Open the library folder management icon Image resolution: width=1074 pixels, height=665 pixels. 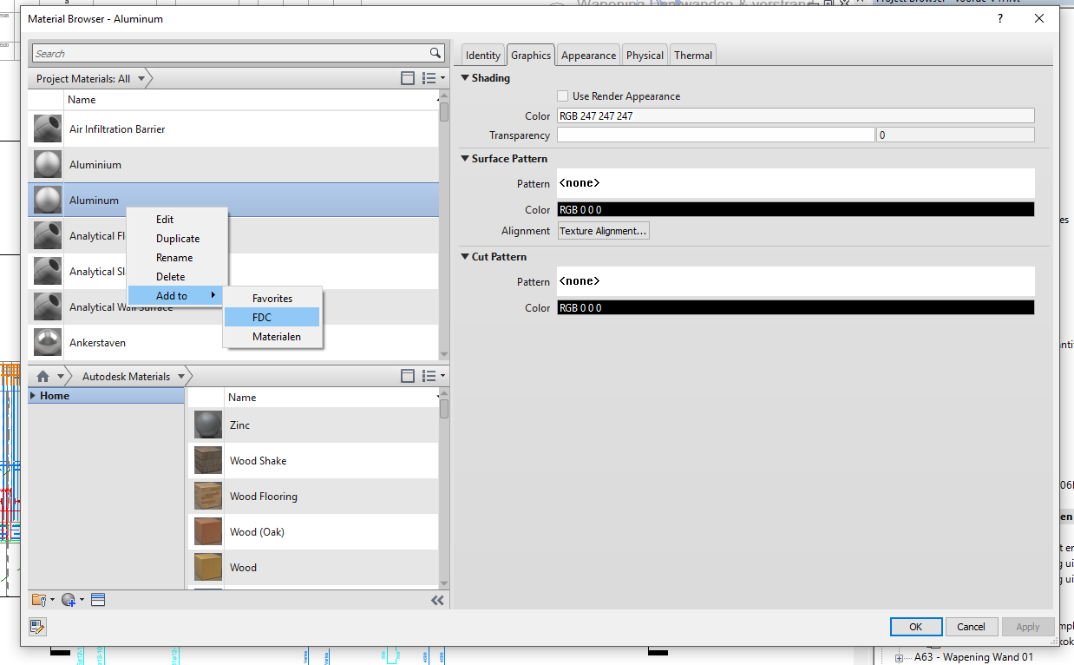43,600
